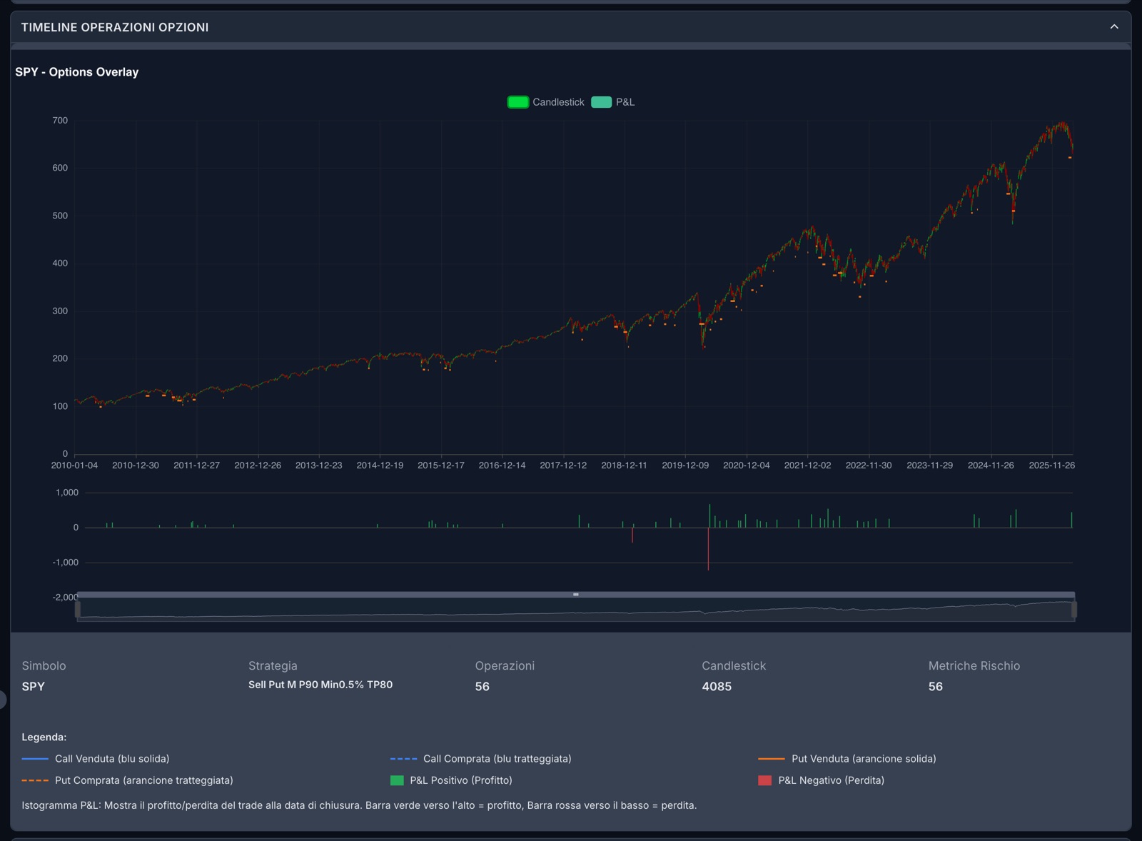Click the Put Venduta (arancione solida) legend entry
This screenshot has width=1142, height=841.
[x=847, y=759]
